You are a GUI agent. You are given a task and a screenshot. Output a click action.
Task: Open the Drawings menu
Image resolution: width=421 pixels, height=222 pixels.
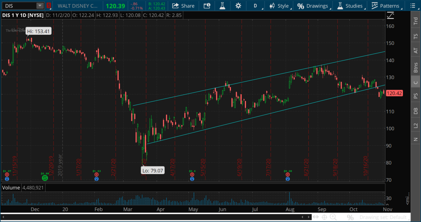[313, 6]
